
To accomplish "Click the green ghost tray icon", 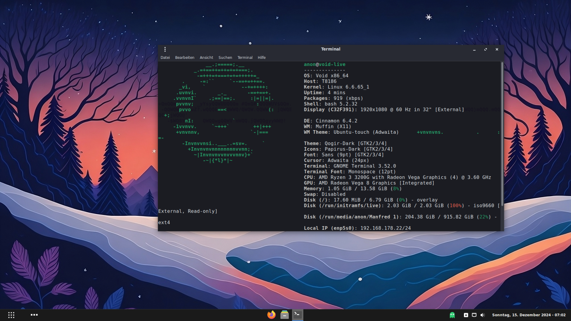I will pos(452,315).
